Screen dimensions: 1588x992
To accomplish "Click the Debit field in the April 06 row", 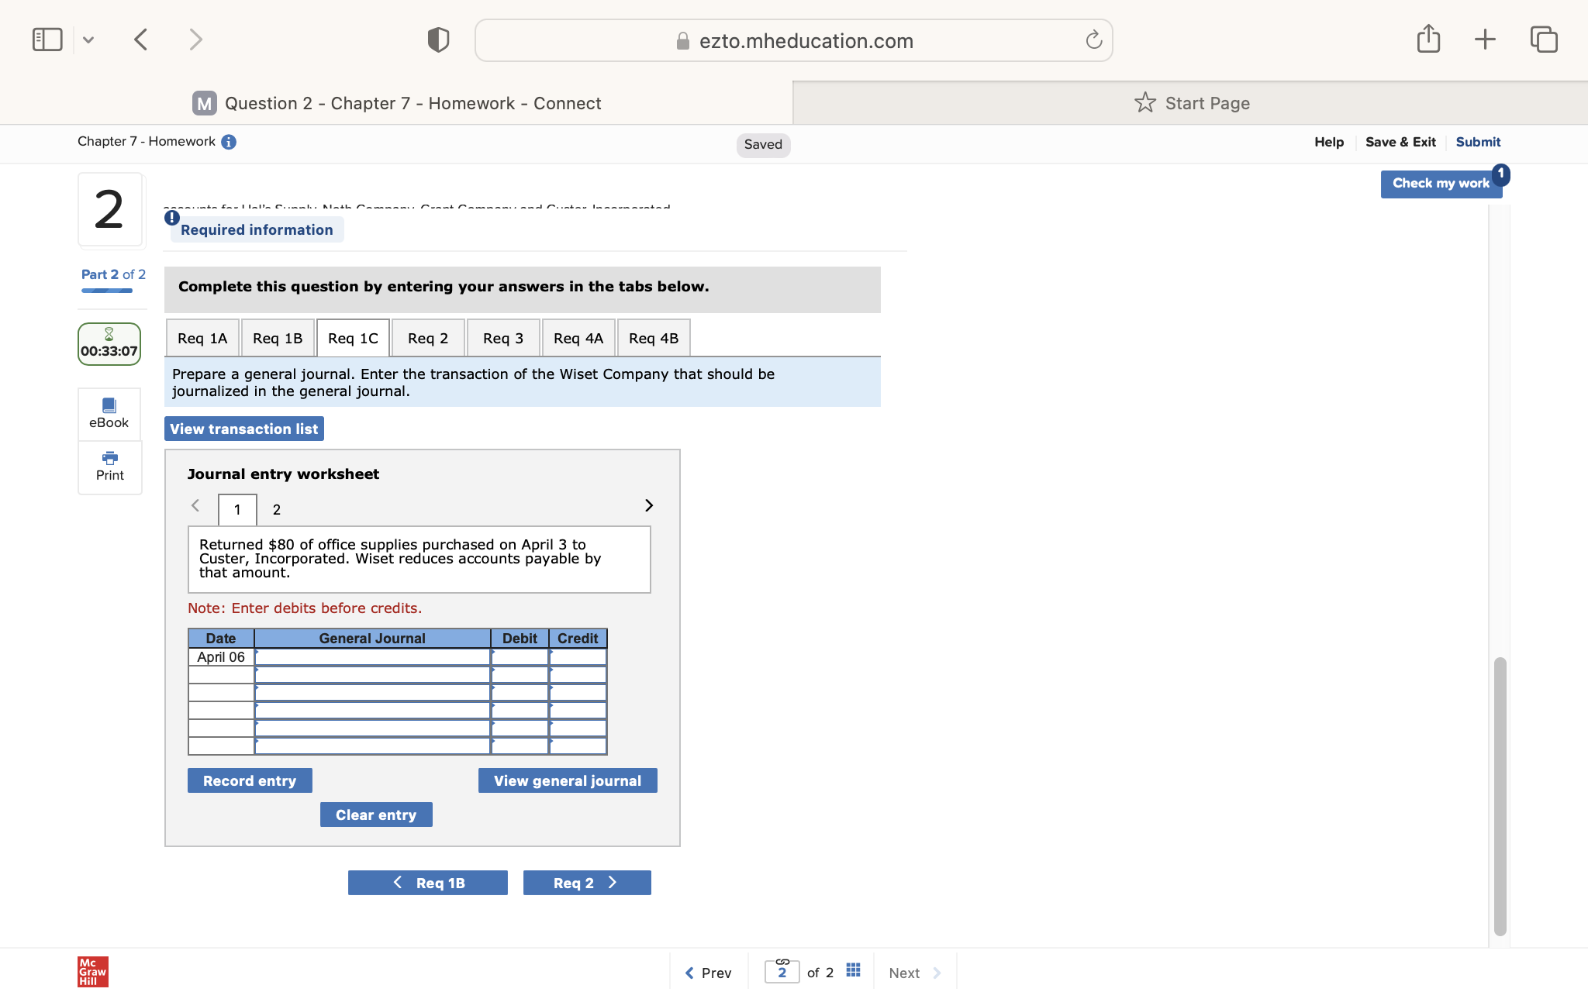I will tap(519, 656).
